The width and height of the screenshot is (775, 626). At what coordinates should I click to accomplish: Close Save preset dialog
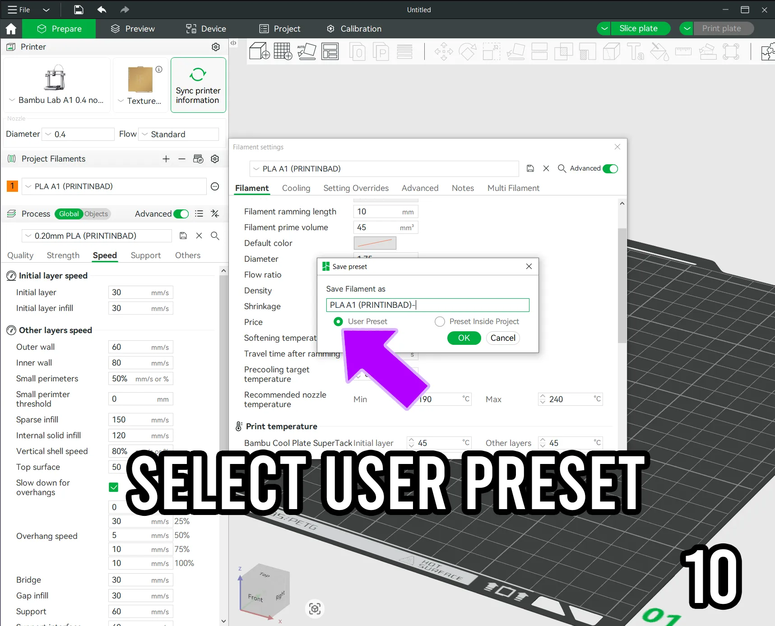529,266
